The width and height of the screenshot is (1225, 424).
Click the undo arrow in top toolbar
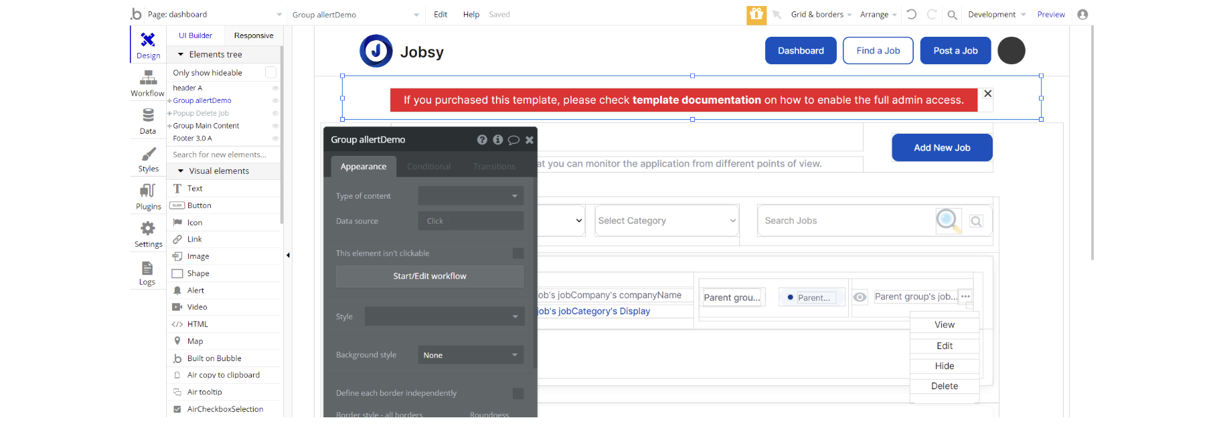tap(912, 14)
